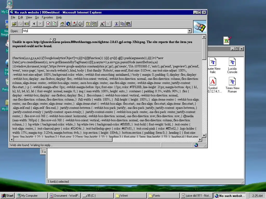Switch to juice did 911 Notepad taskbar button
This screenshot has height=199, width=266.
196,196
